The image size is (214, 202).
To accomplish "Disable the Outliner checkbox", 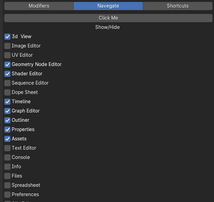I will pyautogui.click(x=8, y=120).
